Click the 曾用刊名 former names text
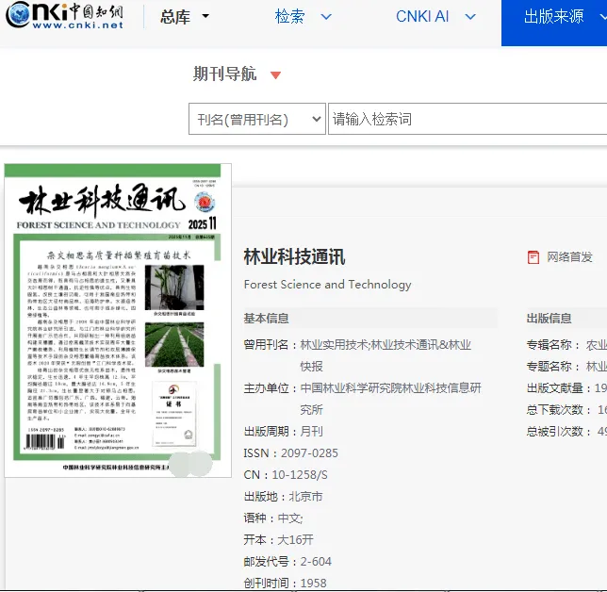The width and height of the screenshot is (607, 592). 386,355
